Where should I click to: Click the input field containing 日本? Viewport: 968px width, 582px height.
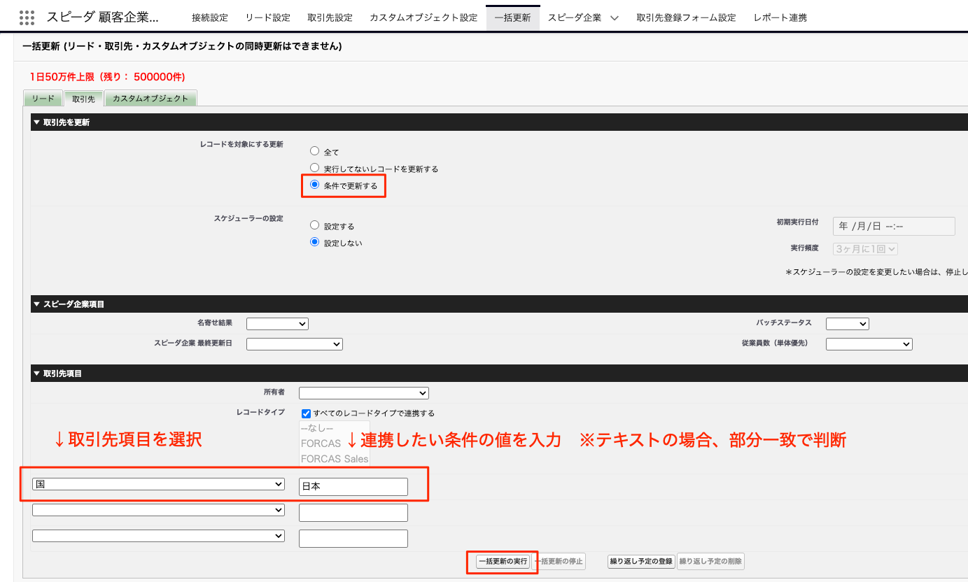[x=353, y=487]
